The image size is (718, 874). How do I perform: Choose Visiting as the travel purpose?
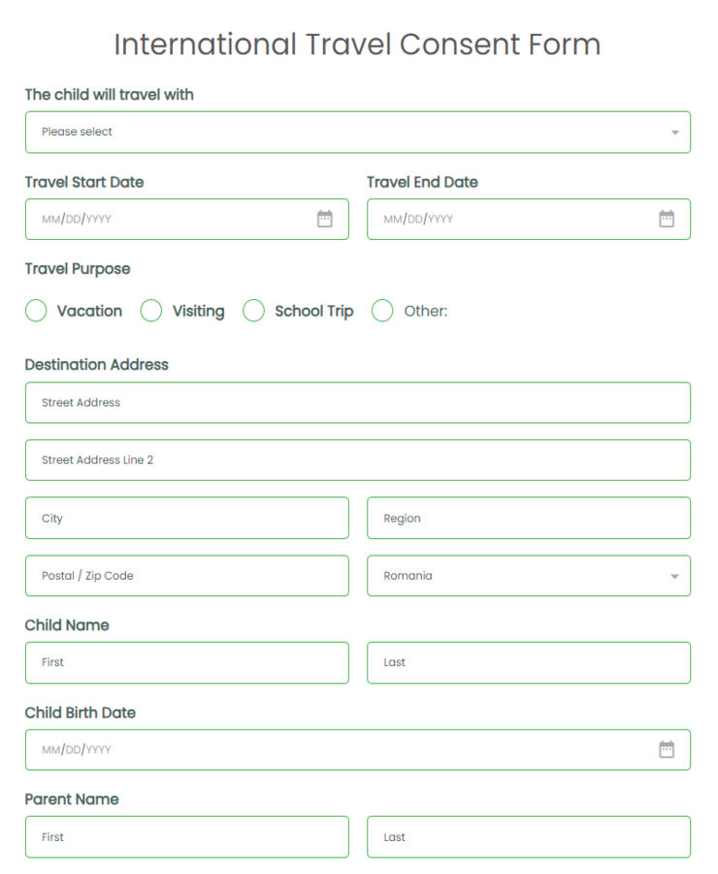pos(151,311)
